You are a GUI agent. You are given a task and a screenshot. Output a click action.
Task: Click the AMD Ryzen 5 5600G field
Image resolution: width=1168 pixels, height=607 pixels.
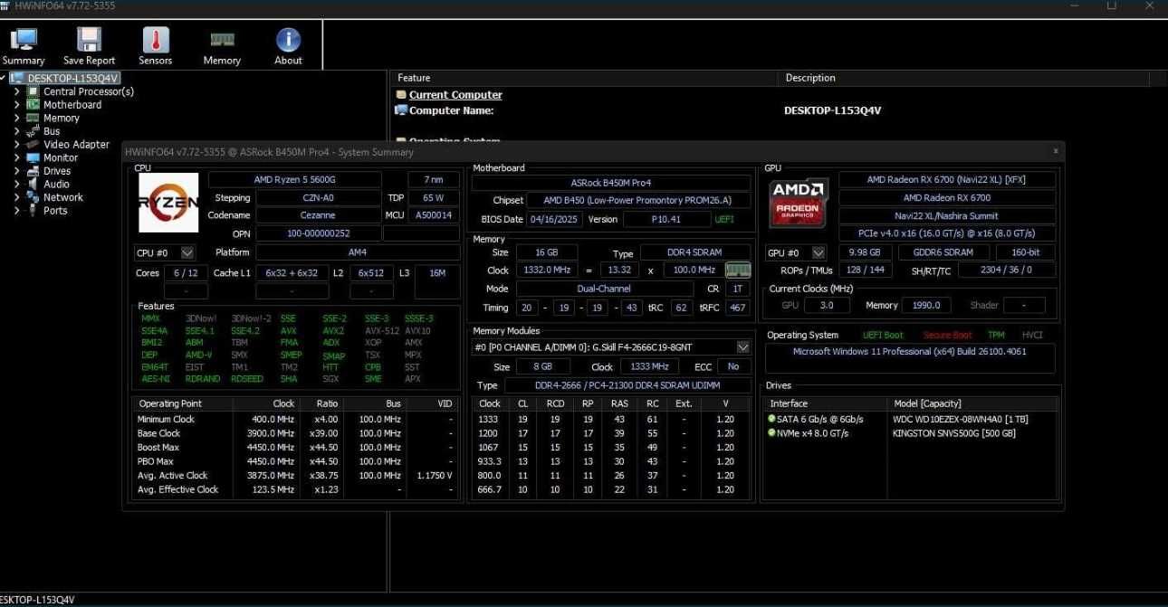click(295, 180)
